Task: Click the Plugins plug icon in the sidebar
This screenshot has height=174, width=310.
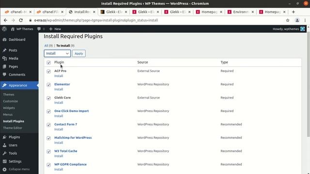Action: pos(4,137)
